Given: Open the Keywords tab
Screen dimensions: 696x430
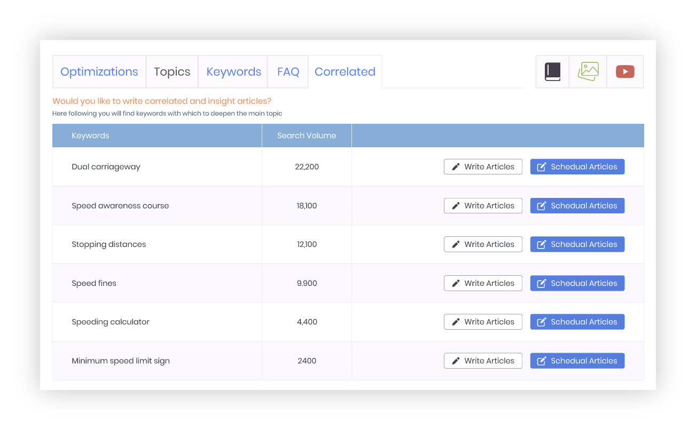Looking at the screenshot, I should click(233, 71).
